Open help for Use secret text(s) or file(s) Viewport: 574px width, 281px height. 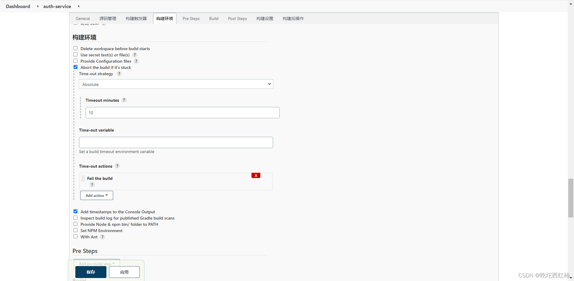coord(135,55)
